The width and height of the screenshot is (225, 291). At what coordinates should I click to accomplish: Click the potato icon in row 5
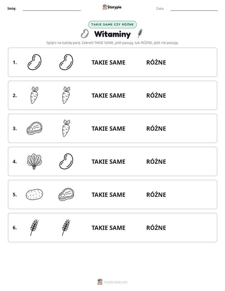[x=34, y=195]
